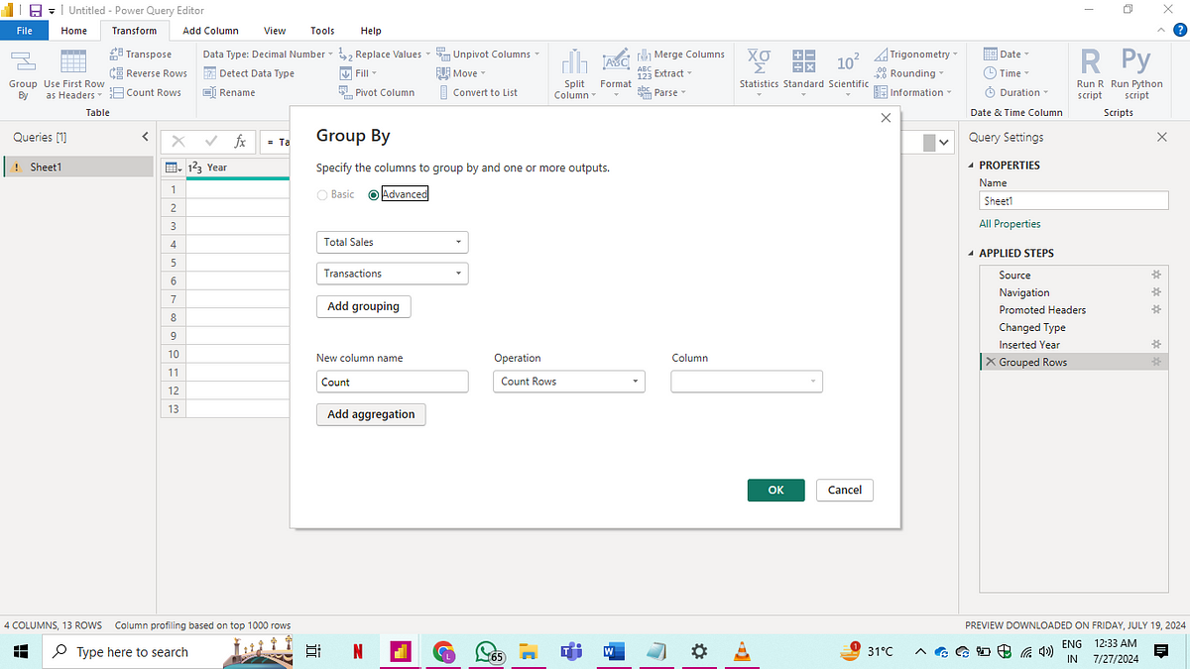Select the Source applied step
1190x669 pixels.
(1014, 276)
